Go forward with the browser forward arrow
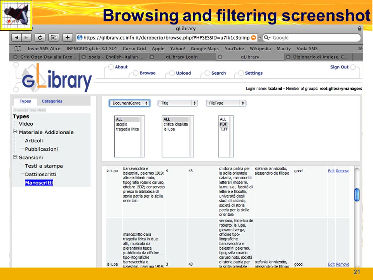 point(26,38)
